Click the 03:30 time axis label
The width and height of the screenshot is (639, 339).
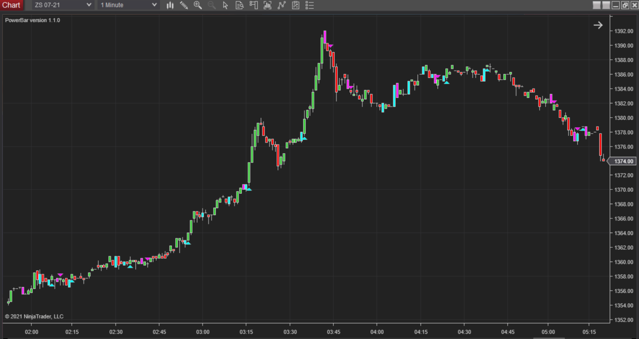290,332
